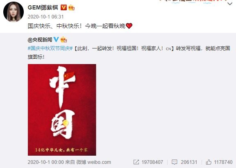
Task: Open the post timestamp 2020-10-1 06:31
Action: click(45, 17)
